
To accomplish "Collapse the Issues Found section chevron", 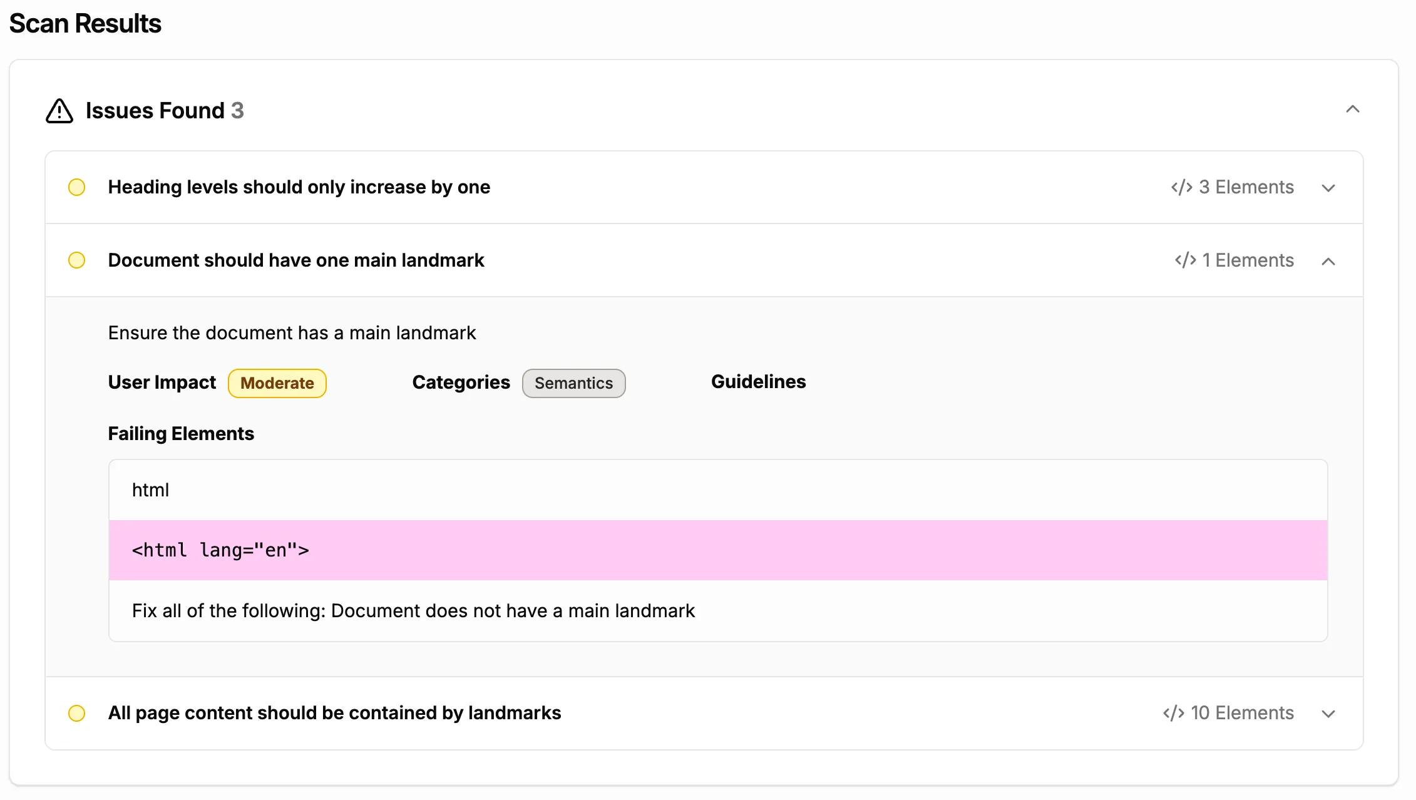I will [1352, 110].
